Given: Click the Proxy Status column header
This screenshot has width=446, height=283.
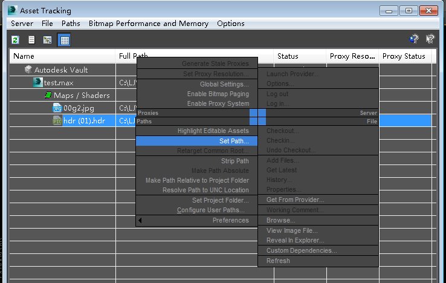Looking at the screenshot, I should pyautogui.click(x=404, y=56).
